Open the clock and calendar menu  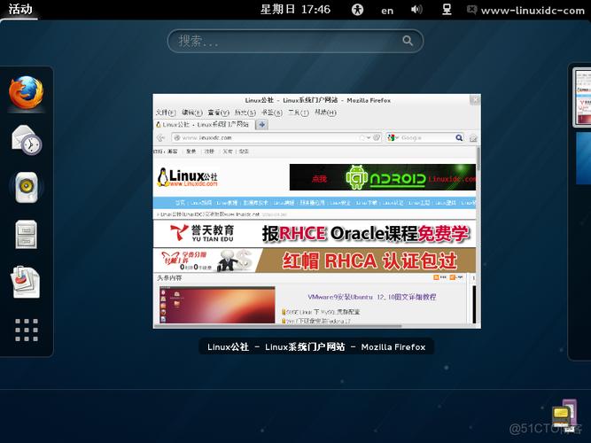tap(295, 10)
